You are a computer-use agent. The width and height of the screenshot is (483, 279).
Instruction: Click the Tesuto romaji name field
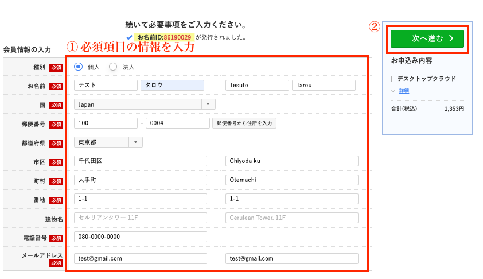[257, 86]
